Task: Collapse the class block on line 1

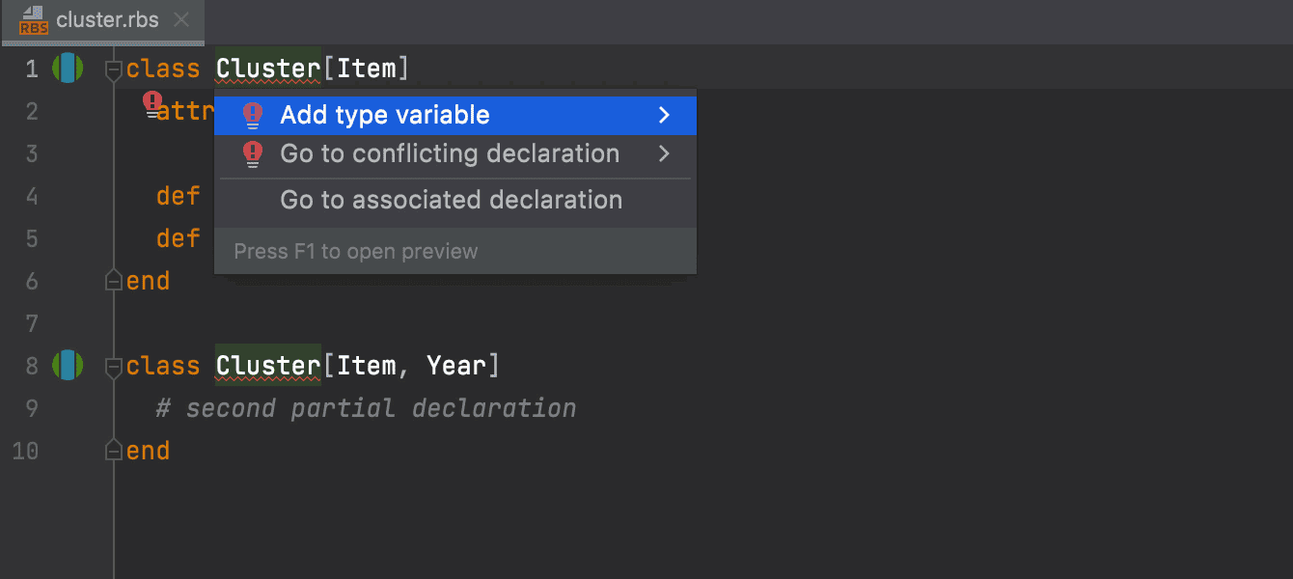Action: [113, 69]
